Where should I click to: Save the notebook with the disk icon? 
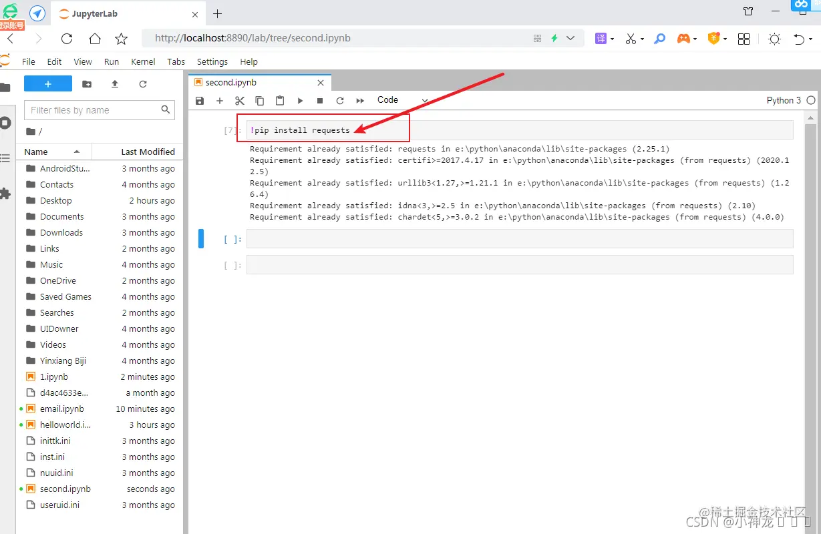point(200,101)
